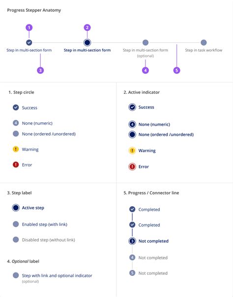Select purple annotation marker number 3
Image resolution: width=233 pixels, height=297 pixels.
[40, 70]
